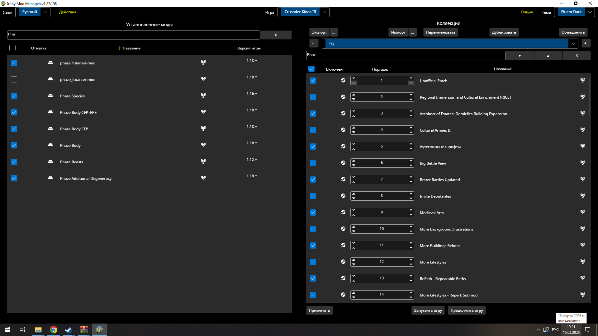Open the game dropdown showing Crusader Kings III
The width and height of the screenshot is (598, 336).
(x=303, y=12)
